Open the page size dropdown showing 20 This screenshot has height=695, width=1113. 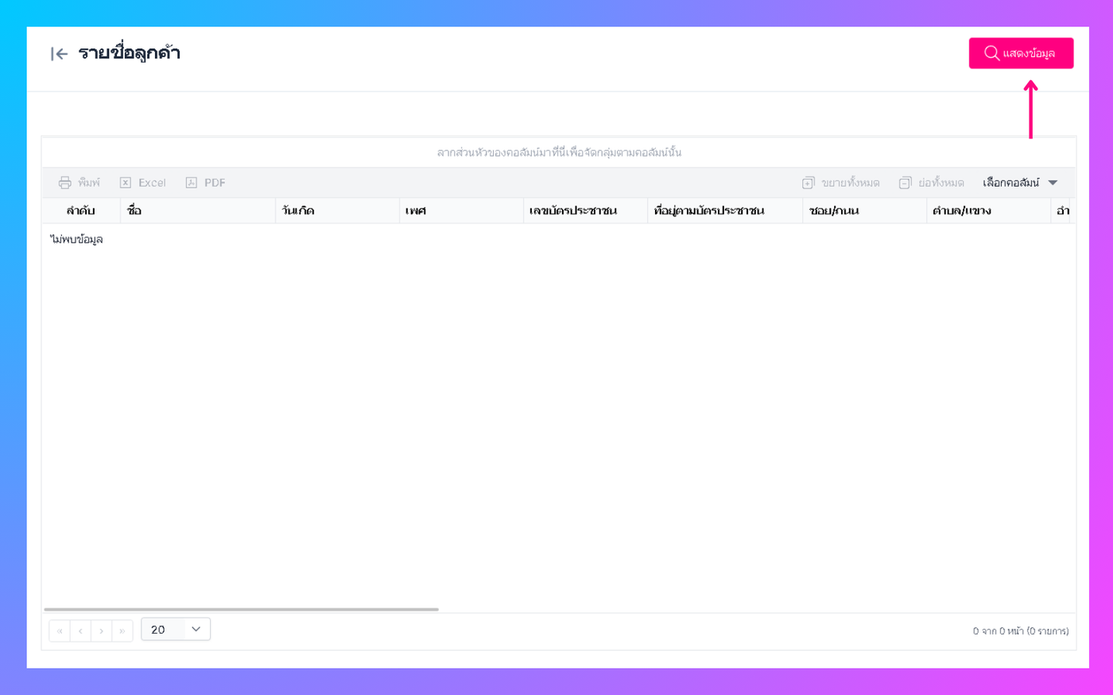pos(176,629)
